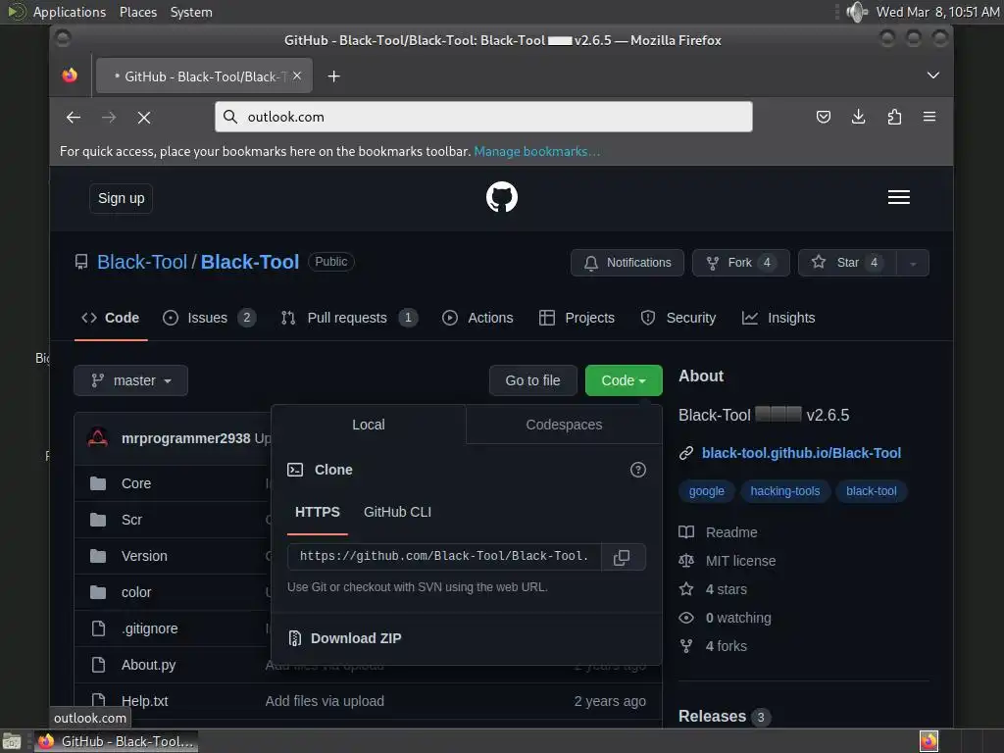Image resolution: width=1004 pixels, height=753 pixels.
Task: Click the Core folder icon
Action: coord(98,482)
